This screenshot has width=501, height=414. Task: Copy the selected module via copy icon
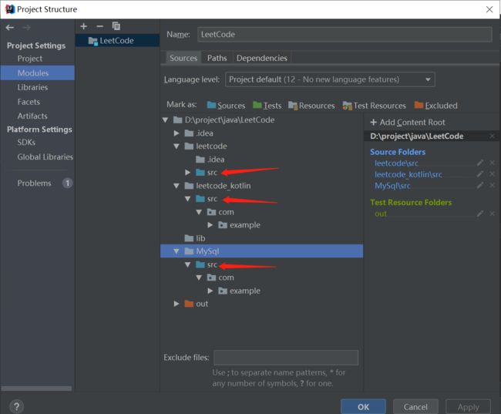(x=116, y=26)
